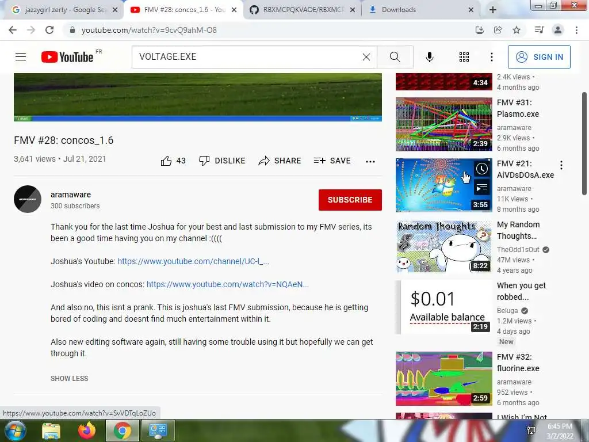Open the media controls icon in Chrome toolbar
Viewport: 589px width, 442px height.
539,30
